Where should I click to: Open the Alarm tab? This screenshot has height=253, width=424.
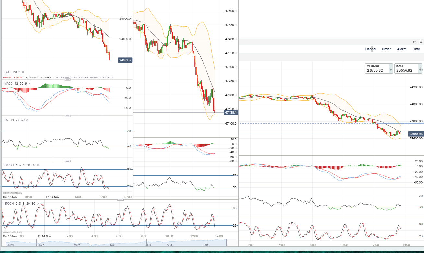tap(402, 49)
